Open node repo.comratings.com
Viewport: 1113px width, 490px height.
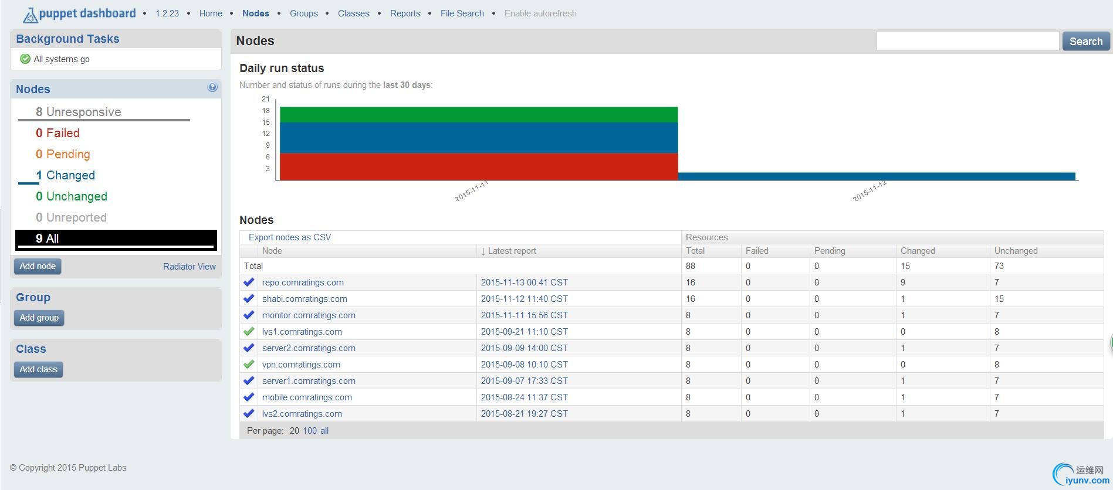[303, 283]
